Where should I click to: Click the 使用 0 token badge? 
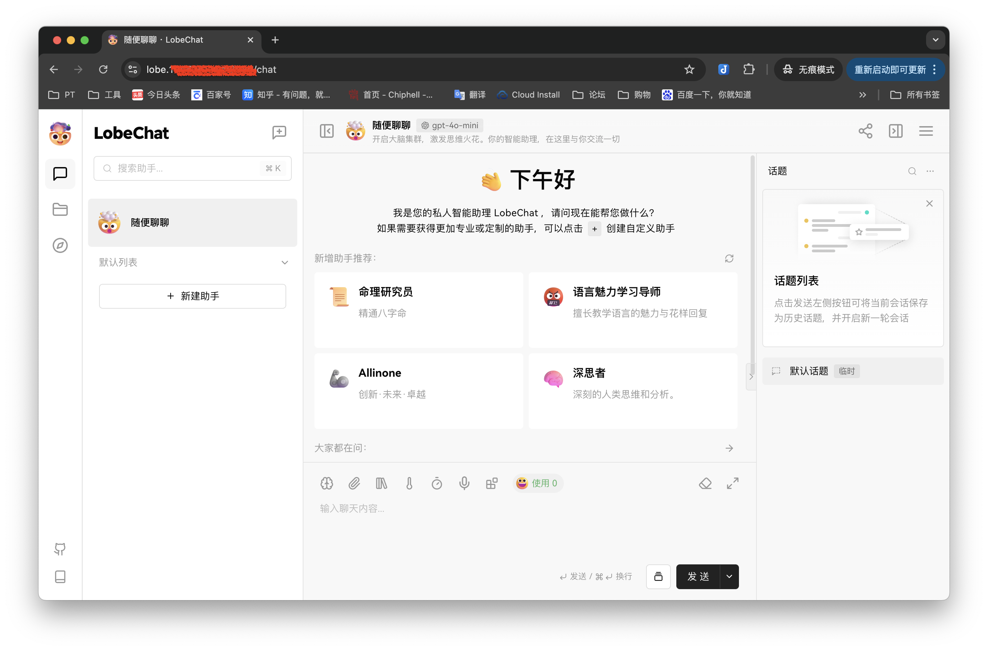pos(537,483)
